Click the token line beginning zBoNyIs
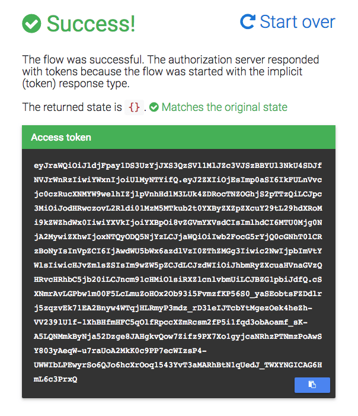Image resolution: width=358 pixels, height=416 pixels. 178,251
